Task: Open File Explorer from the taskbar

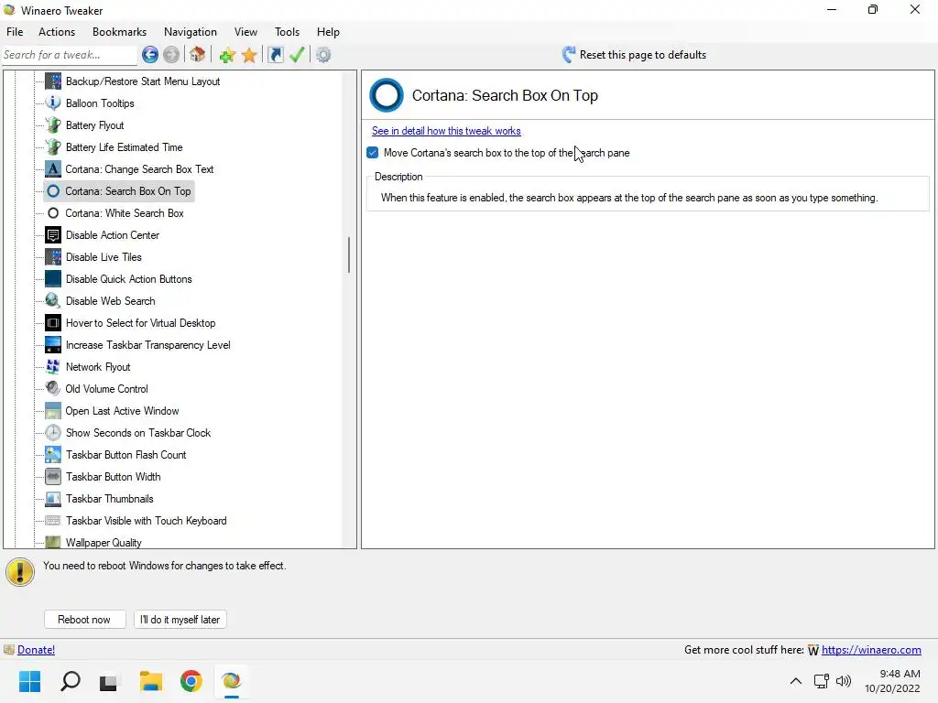Action: point(151,681)
